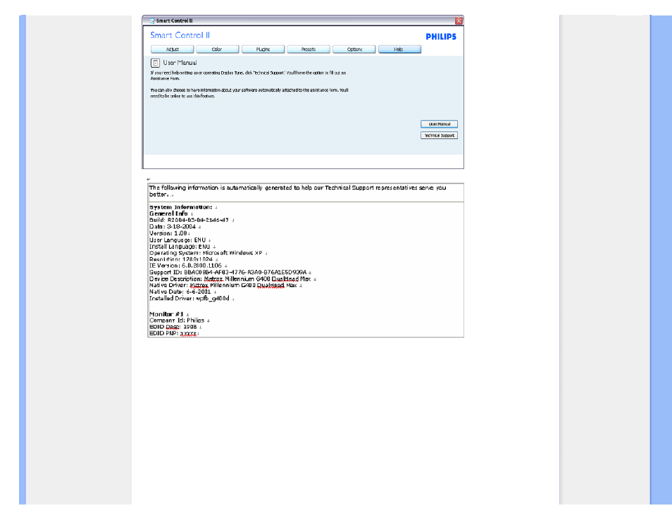Open the Options tab
672x520 pixels.
(x=354, y=49)
